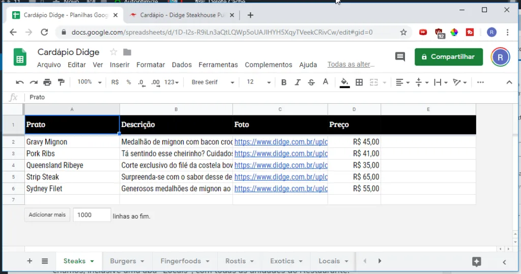The image size is (521, 274).
Task: Open the number format 123 dropdown
Action: pyautogui.click(x=171, y=82)
